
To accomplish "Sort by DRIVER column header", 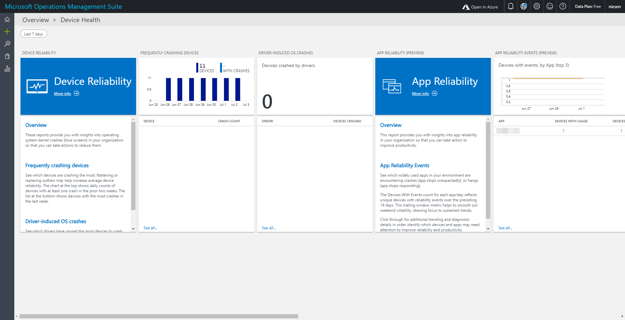I will (268, 121).
